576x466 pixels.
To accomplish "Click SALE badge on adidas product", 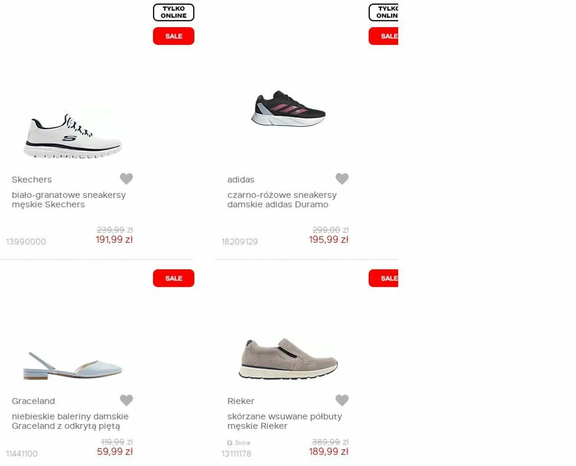I will pos(383,36).
